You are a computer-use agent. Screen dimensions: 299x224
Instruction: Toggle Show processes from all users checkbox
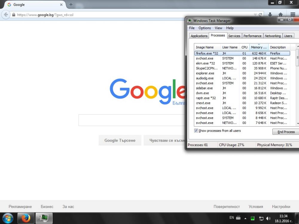tap(196, 131)
